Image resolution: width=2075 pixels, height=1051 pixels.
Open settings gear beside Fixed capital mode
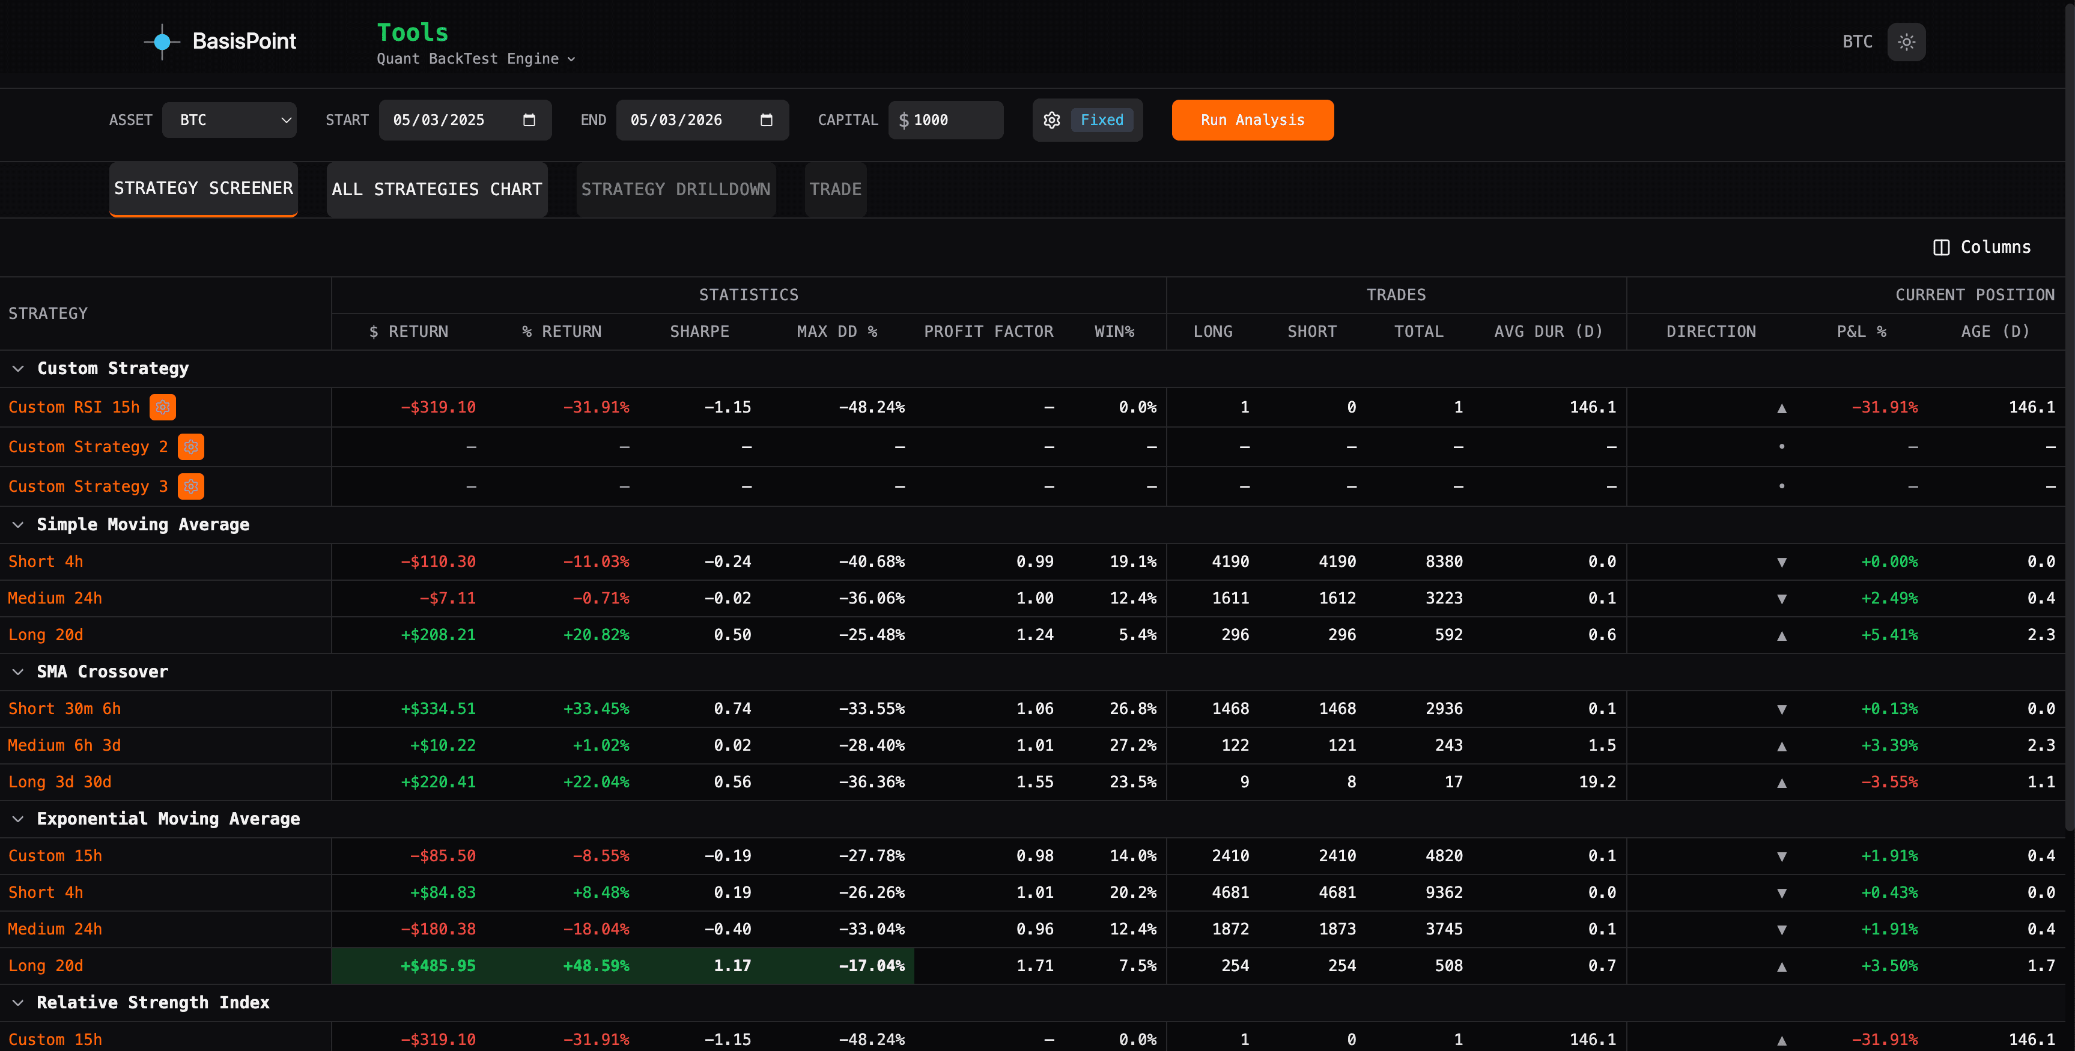click(1051, 119)
